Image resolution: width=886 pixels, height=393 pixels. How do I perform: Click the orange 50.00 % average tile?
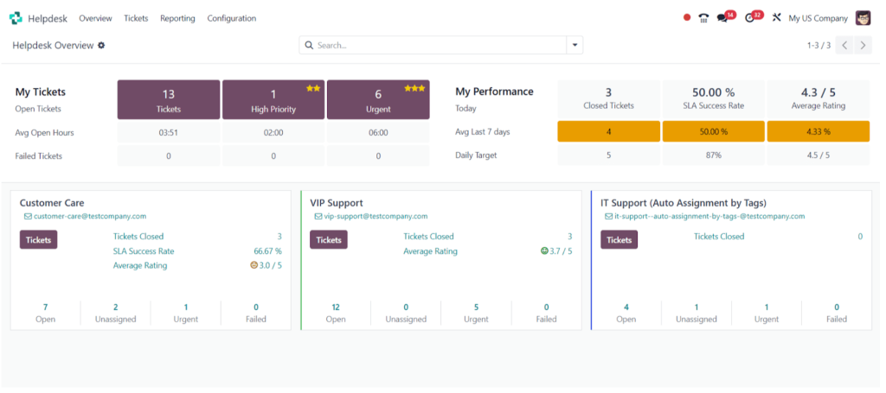coord(714,131)
